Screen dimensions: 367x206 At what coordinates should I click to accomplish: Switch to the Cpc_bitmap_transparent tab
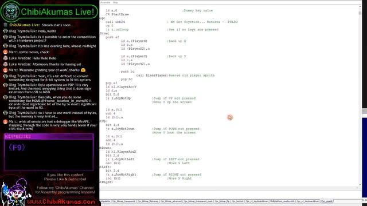click(124, 201)
